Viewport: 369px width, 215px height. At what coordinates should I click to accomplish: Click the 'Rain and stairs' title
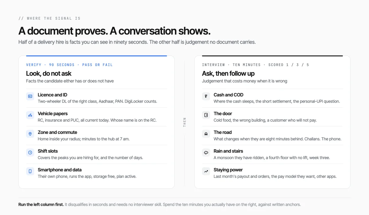tap(228, 151)
